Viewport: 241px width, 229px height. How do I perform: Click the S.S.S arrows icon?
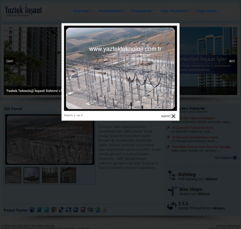coord(172,206)
